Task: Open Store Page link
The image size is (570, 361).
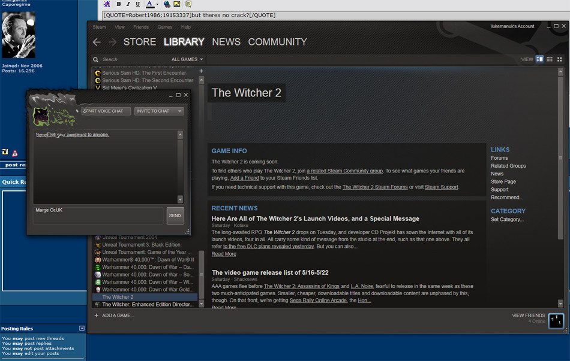Action: (503, 182)
